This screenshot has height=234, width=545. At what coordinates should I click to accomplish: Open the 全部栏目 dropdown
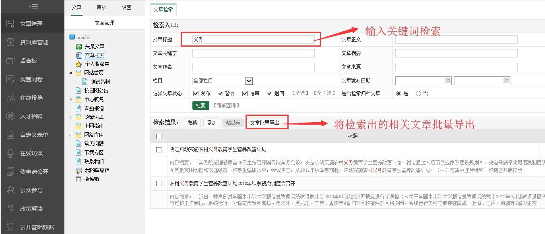(x=249, y=81)
